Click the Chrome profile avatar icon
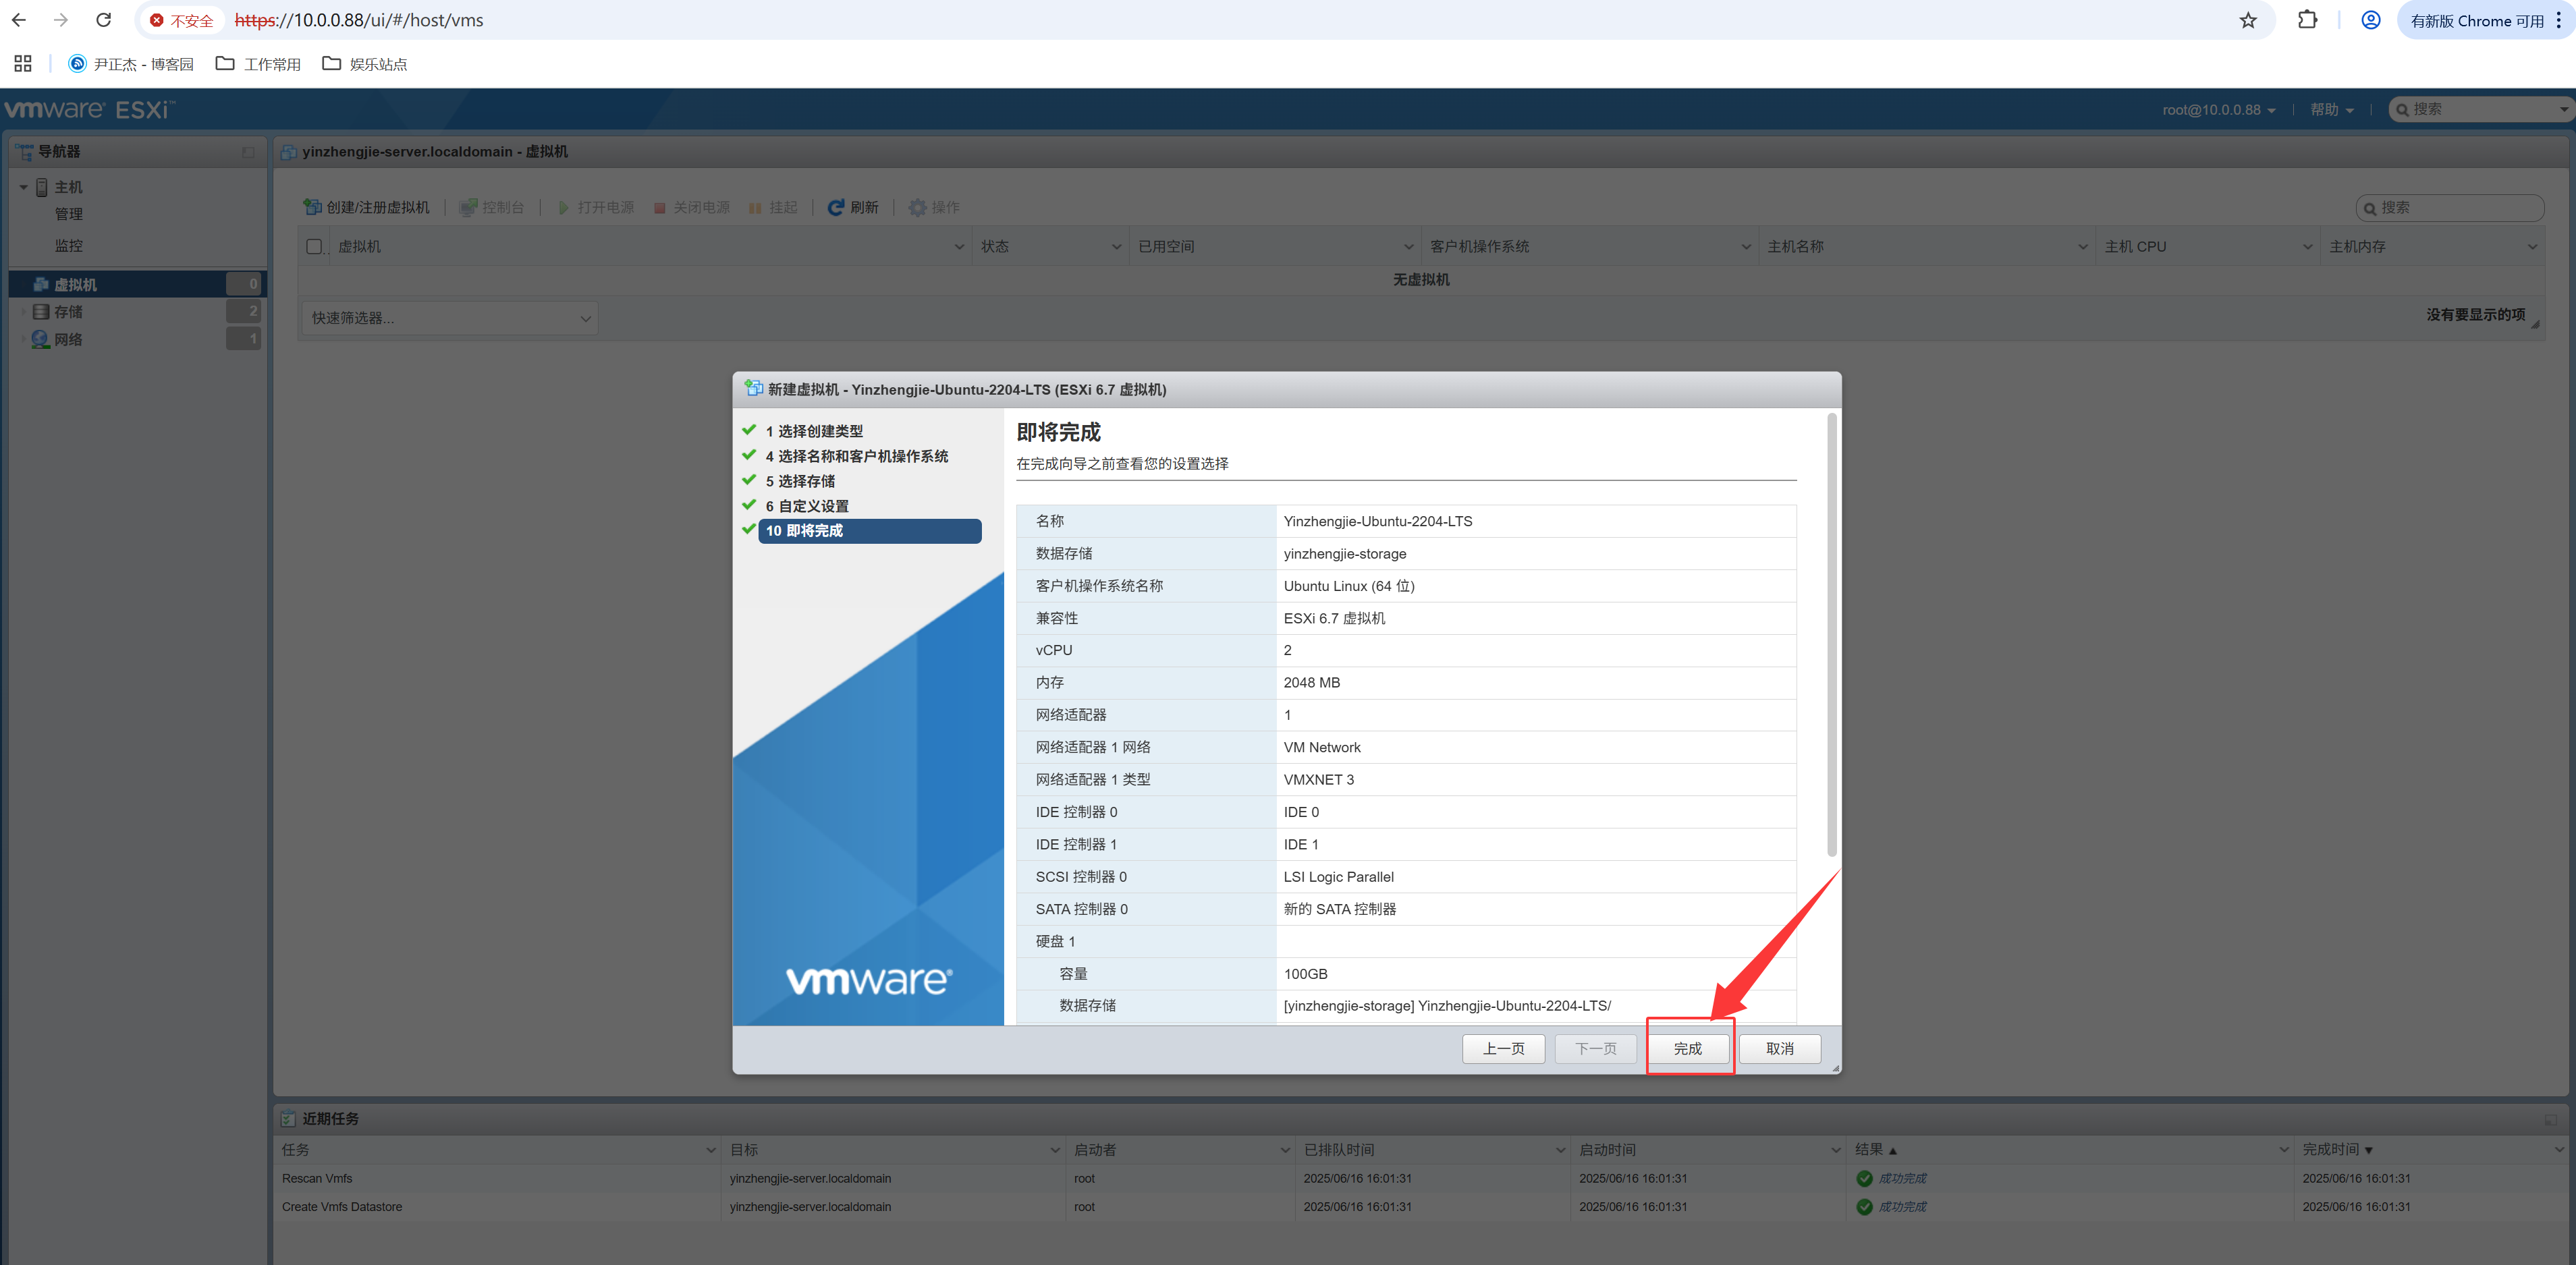 click(2370, 20)
